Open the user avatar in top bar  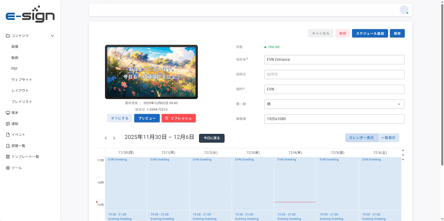click(x=404, y=10)
